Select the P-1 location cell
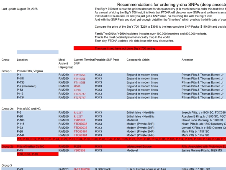226x170 pixels. [x=19, y=75]
